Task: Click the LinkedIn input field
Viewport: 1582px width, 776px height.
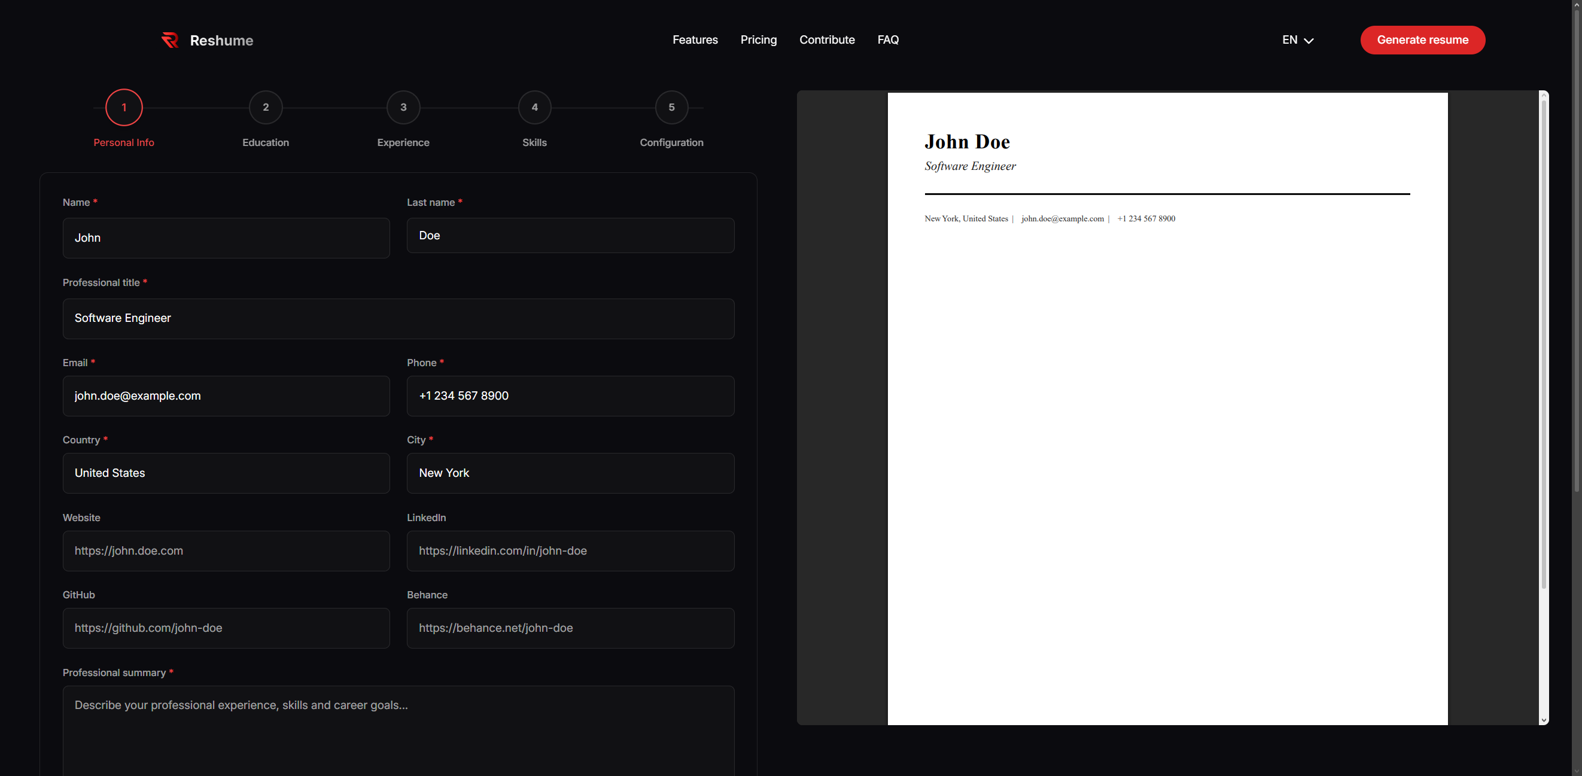Action: pos(571,551)
